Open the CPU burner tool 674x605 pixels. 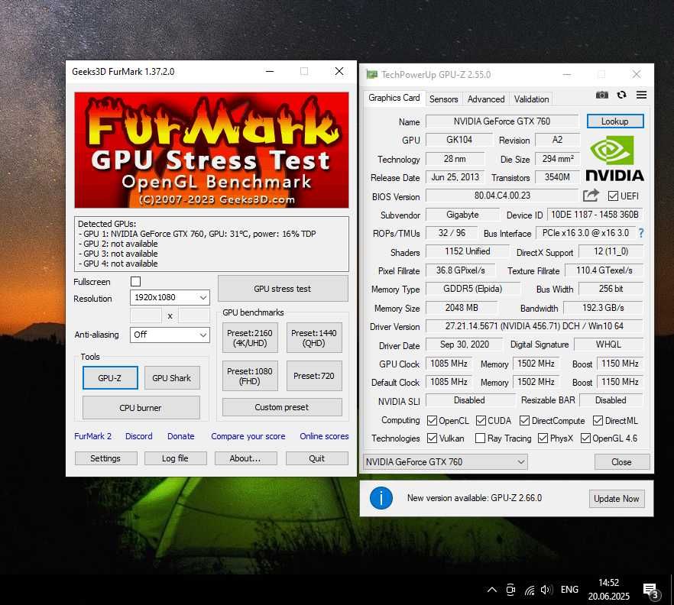point(141,408)
